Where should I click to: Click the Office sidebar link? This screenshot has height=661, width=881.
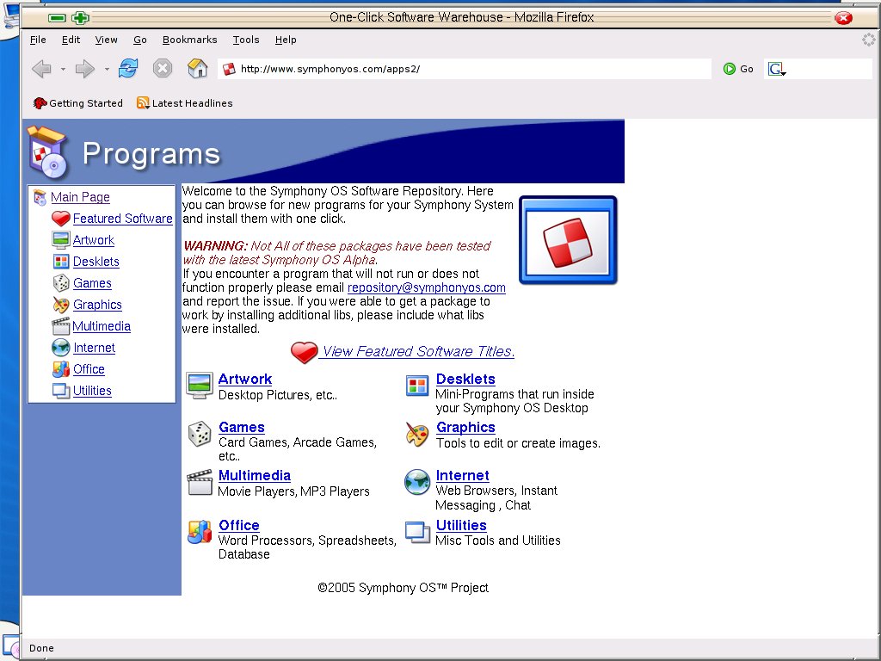point(89,369)
